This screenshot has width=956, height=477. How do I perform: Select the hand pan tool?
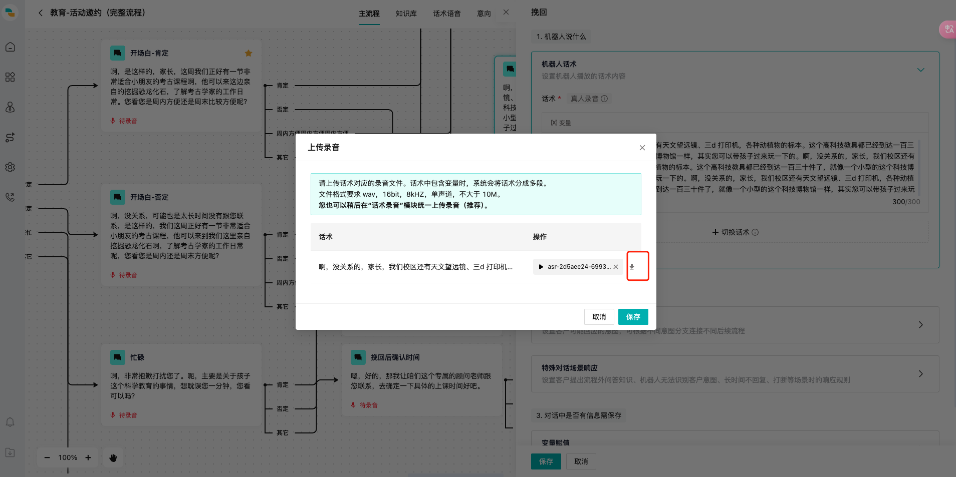coord(113,457)
